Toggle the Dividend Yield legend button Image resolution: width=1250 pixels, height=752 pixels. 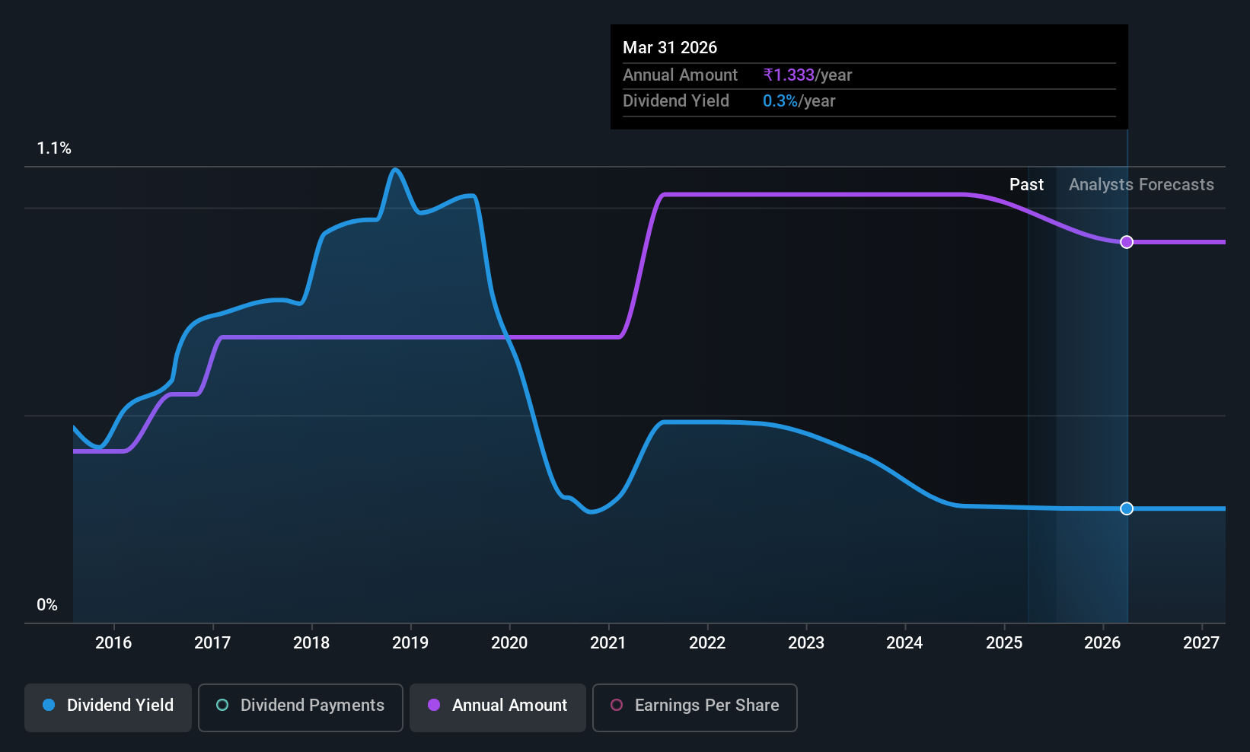pos(108,708)
